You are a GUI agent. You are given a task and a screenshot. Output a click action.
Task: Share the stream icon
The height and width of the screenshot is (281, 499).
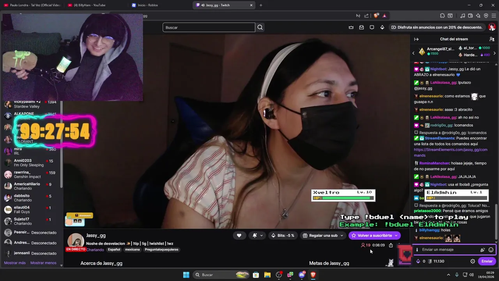pos(391,245)
